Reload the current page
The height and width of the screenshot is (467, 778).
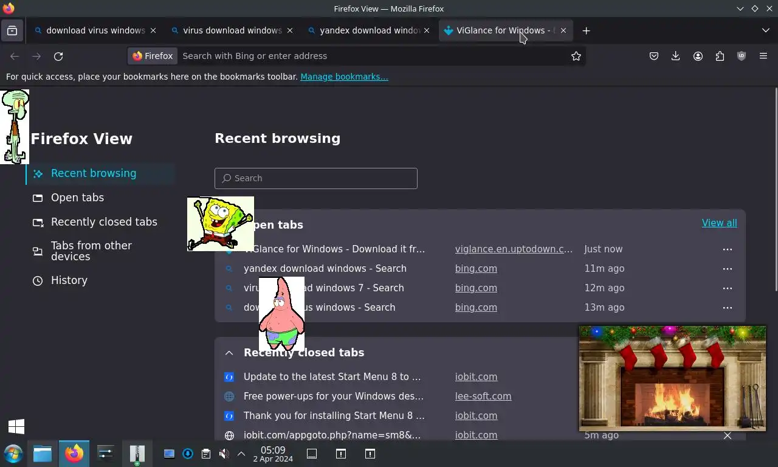(58, 56)
